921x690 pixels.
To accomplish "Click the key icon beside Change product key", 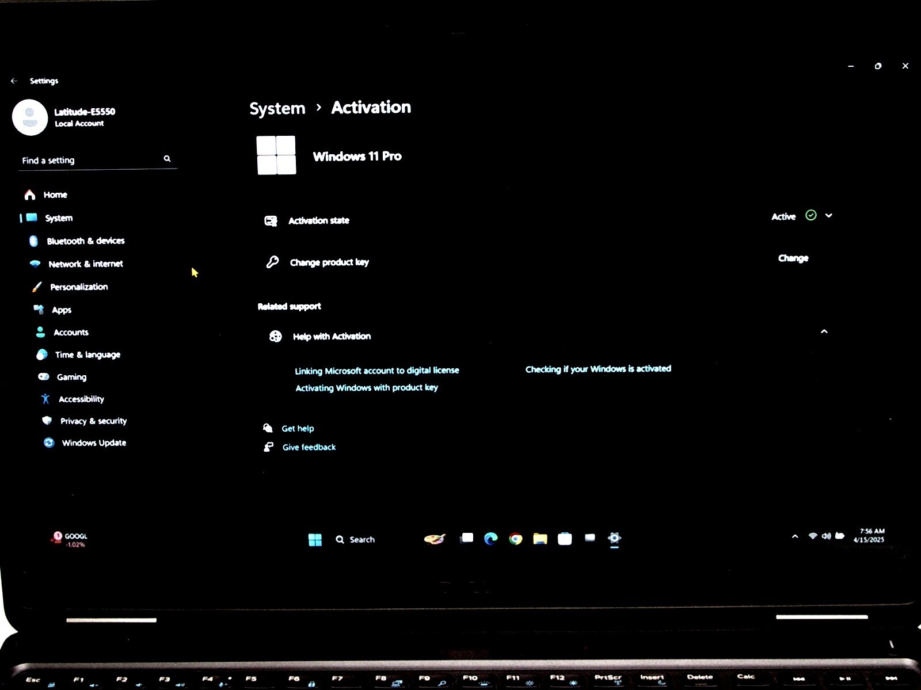I will (272, 262).
